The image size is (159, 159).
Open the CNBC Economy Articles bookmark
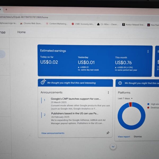[x=83, y=24]
